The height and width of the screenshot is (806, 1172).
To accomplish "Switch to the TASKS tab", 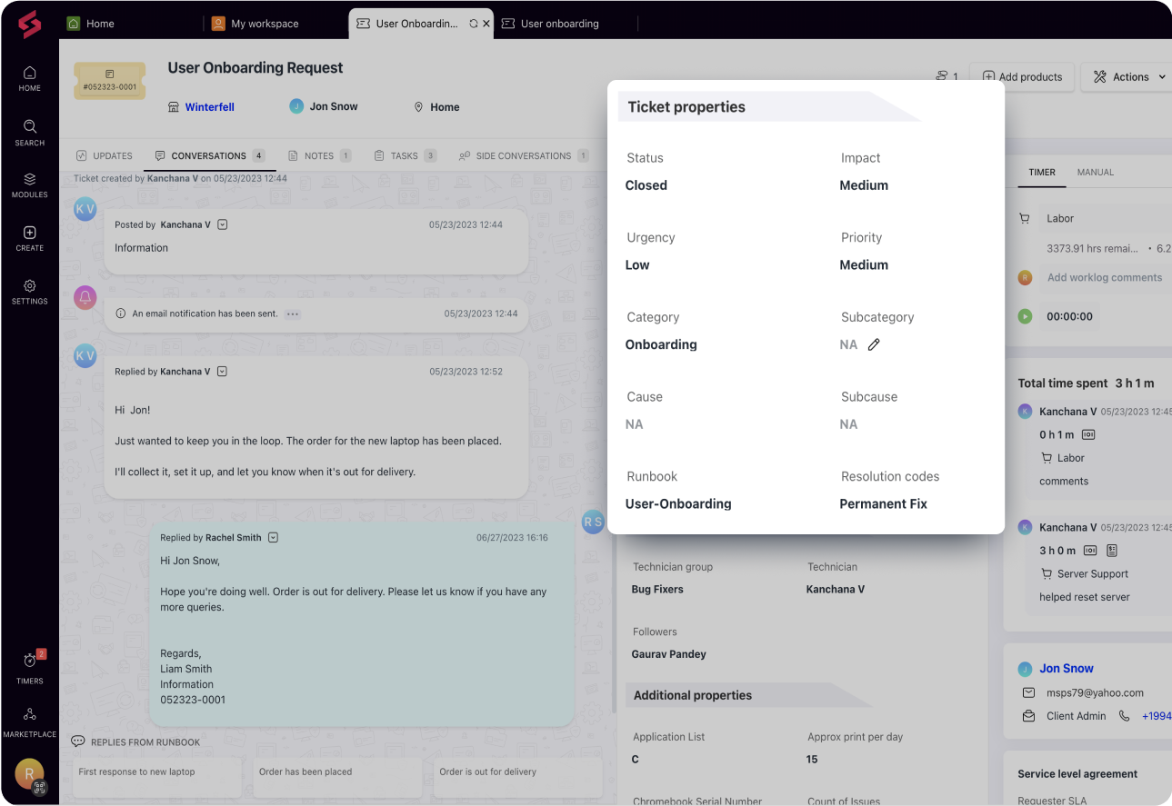I will point(405,155).
